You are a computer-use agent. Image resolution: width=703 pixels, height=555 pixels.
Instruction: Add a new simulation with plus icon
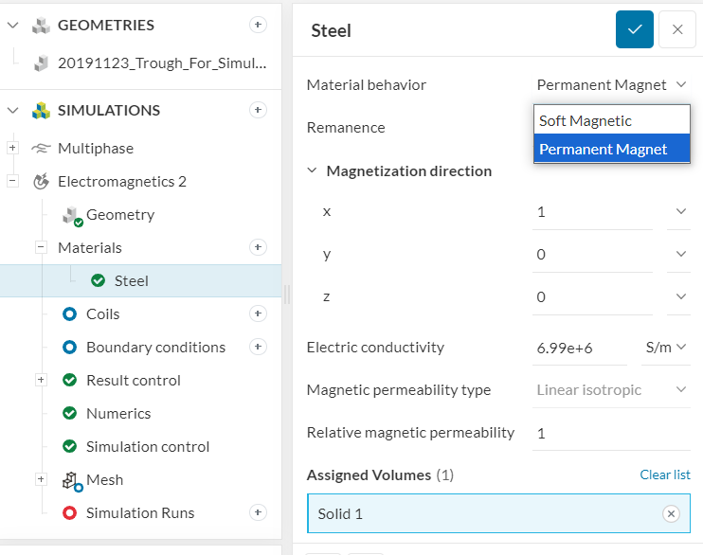coord(258,110)
